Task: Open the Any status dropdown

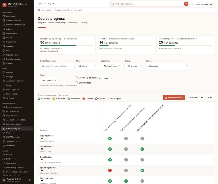Action: pyautogui.click(x=49, y=80)
